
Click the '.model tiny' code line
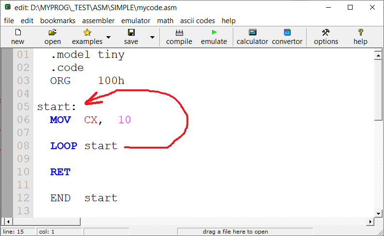pos(88,55)
